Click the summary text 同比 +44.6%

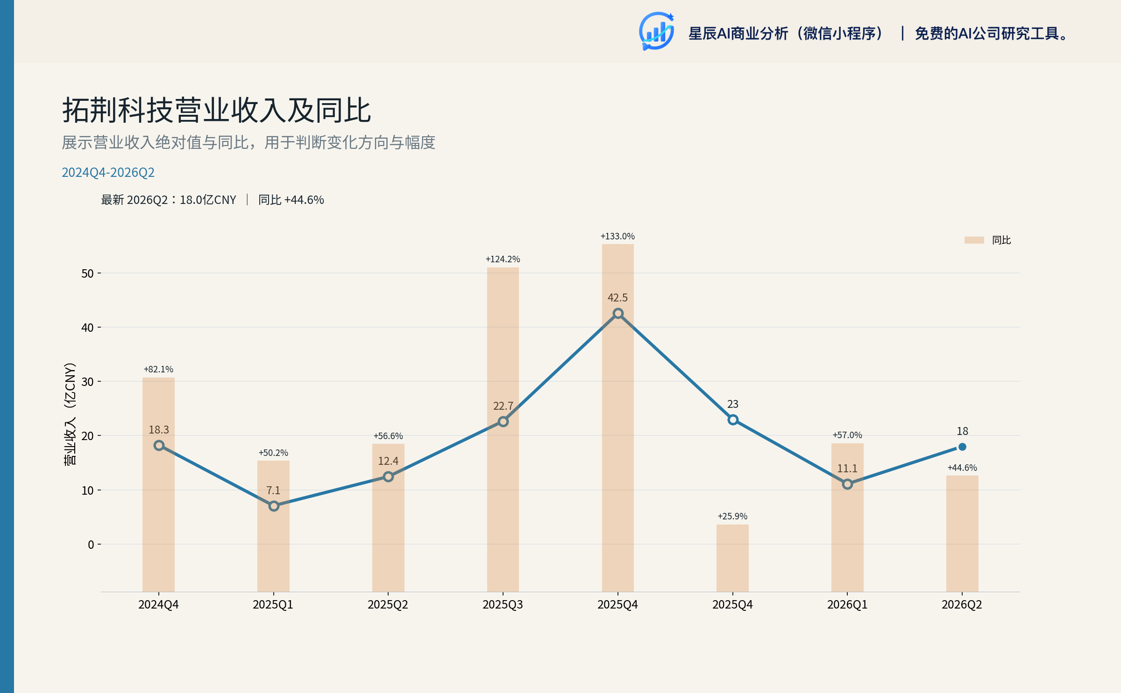[291, 200]
